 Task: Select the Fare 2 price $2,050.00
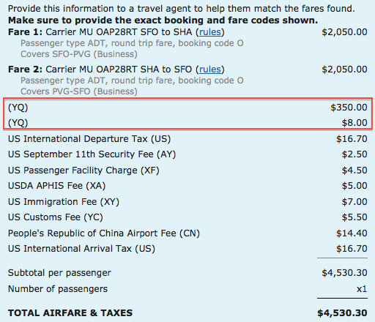click(344, 70)
